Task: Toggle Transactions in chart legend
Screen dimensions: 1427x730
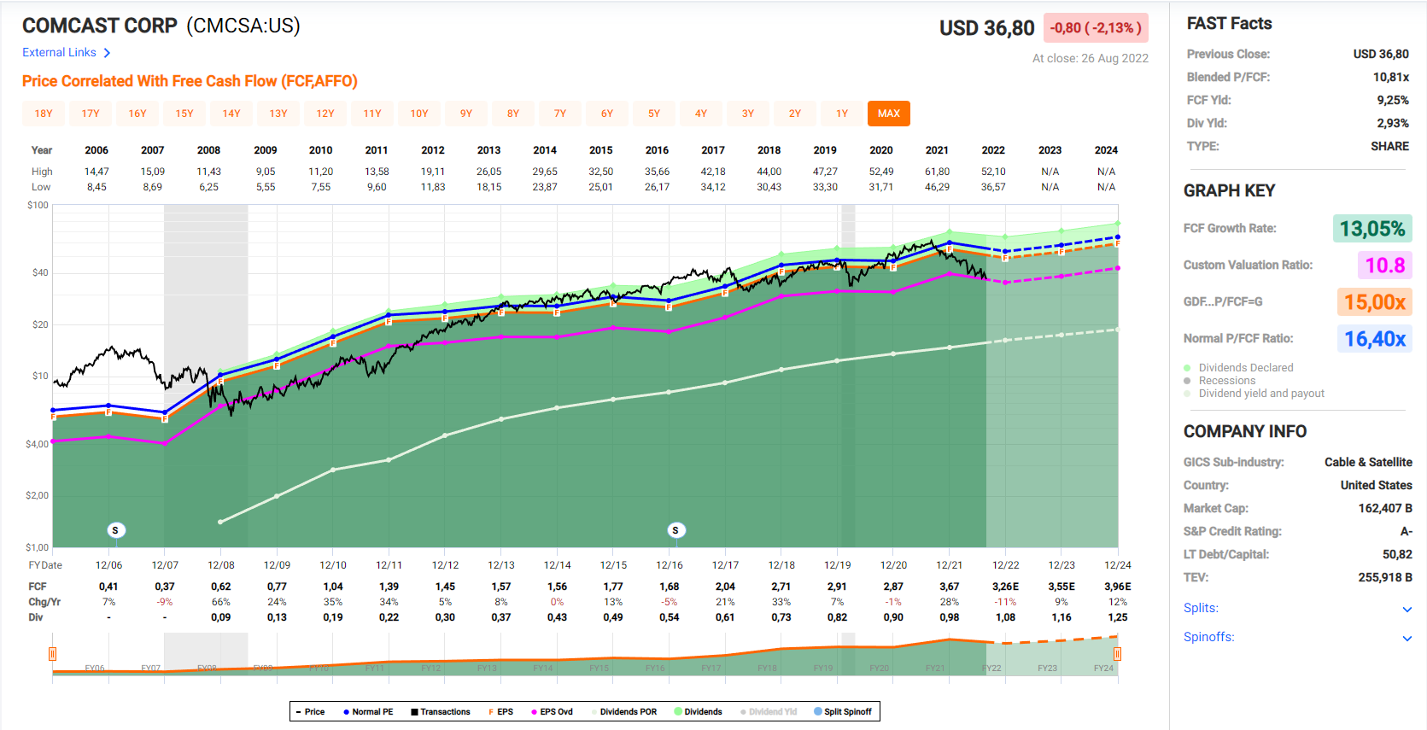Action: click(440, 711)
